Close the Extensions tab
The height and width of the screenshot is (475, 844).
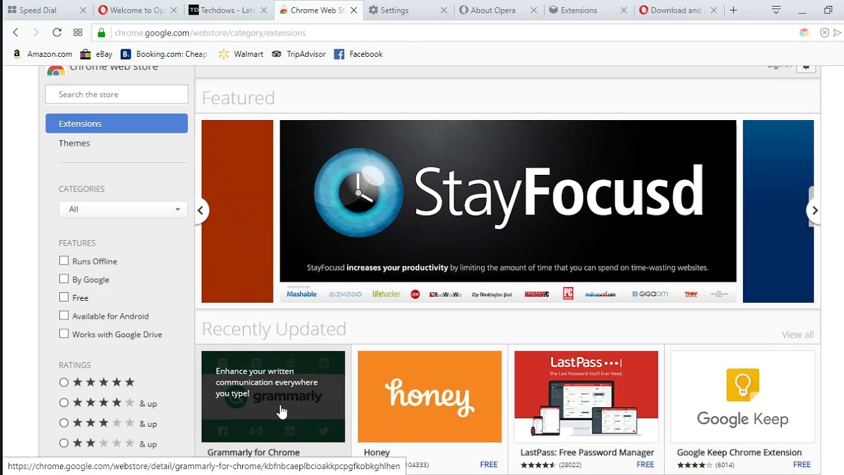[x=624, y=10]
